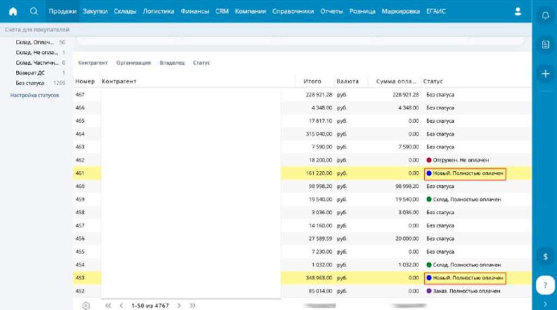This screenshot has height=310, width=557.
Task: Click the plus icon in right sidebar
Action: (x=545, y=73)
